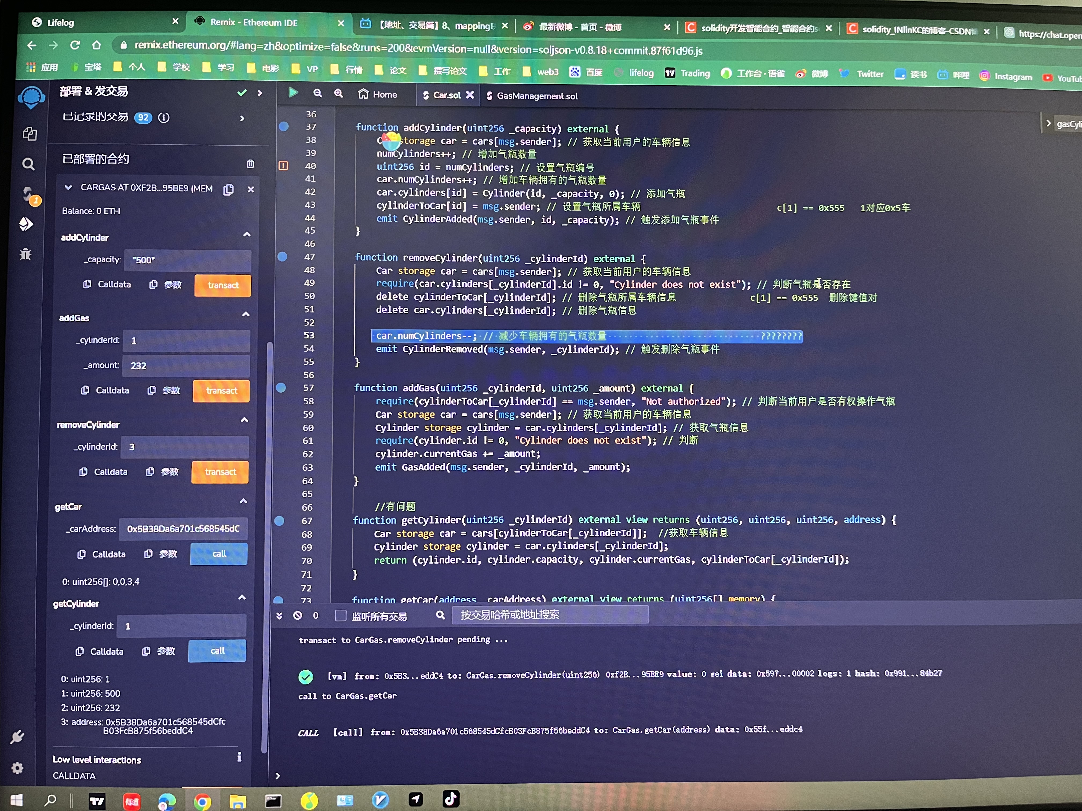
Task: Open the Debugger bug sidebar icon
Action: 25,254
